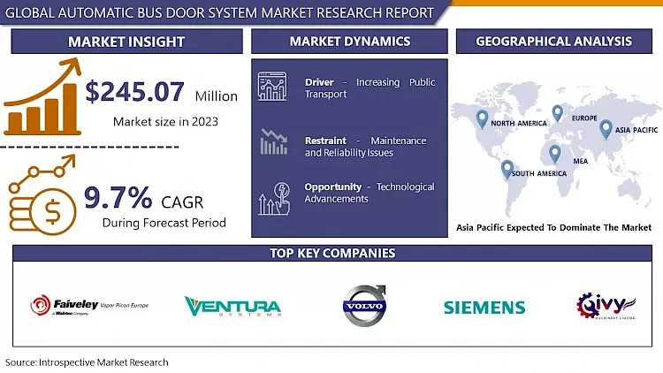Click the MEA map pin
663x373 pixels.
(554, 154)
